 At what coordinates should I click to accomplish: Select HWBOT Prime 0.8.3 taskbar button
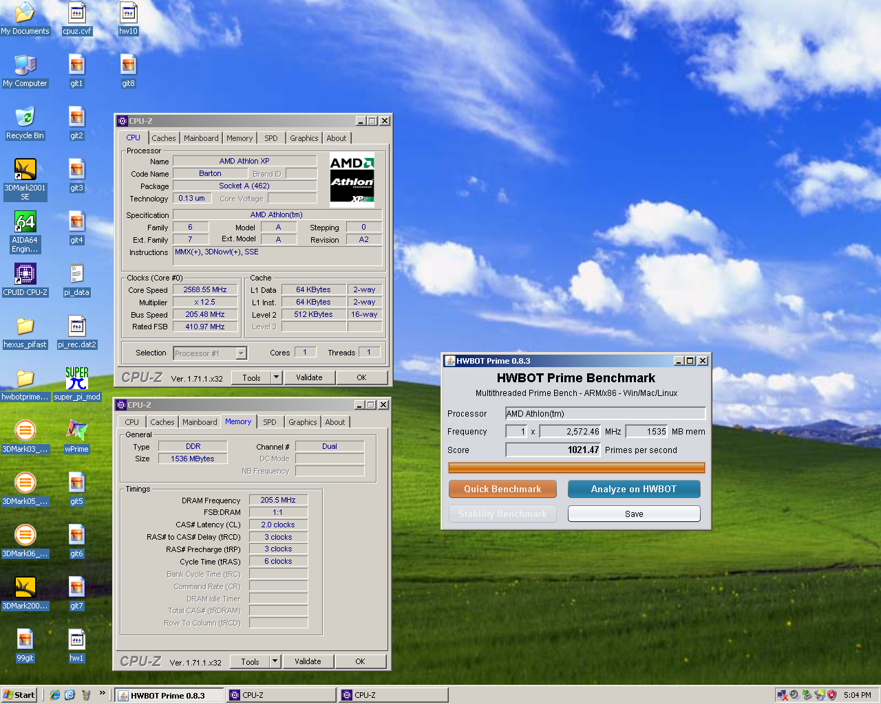[169, 695]
